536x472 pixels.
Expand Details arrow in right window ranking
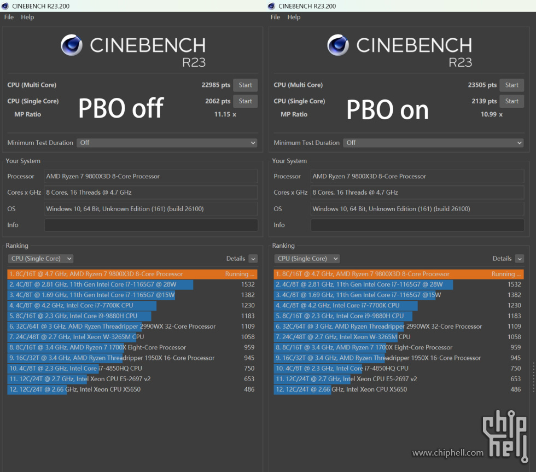coord(520,259)
